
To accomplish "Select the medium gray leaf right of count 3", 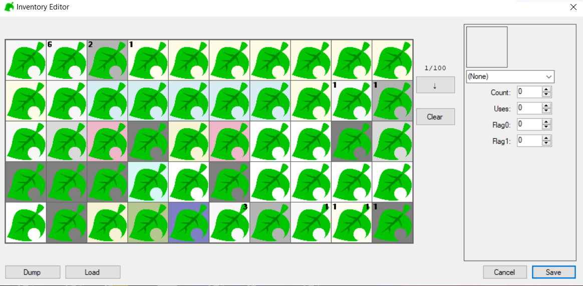I will point(270,223).
